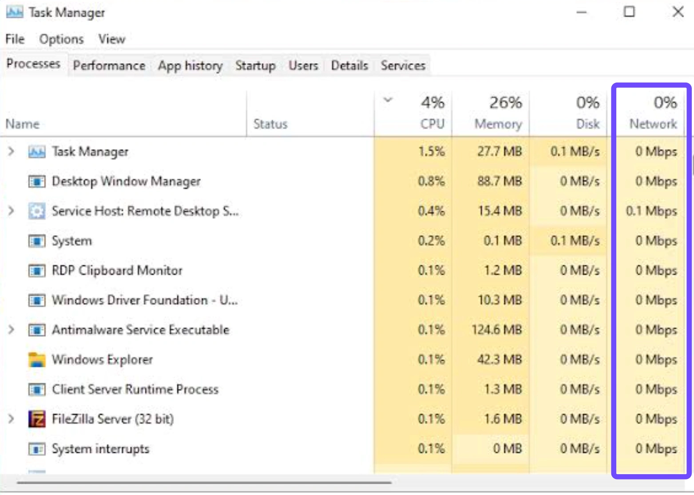This screenshot has height=495, width=694.
Task: Sort by the Network column header
Action: [x=646, y=114]
